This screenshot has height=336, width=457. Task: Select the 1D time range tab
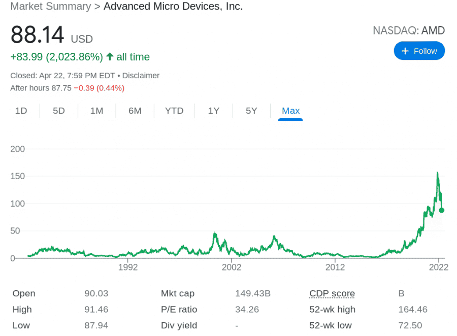(21, 111)
